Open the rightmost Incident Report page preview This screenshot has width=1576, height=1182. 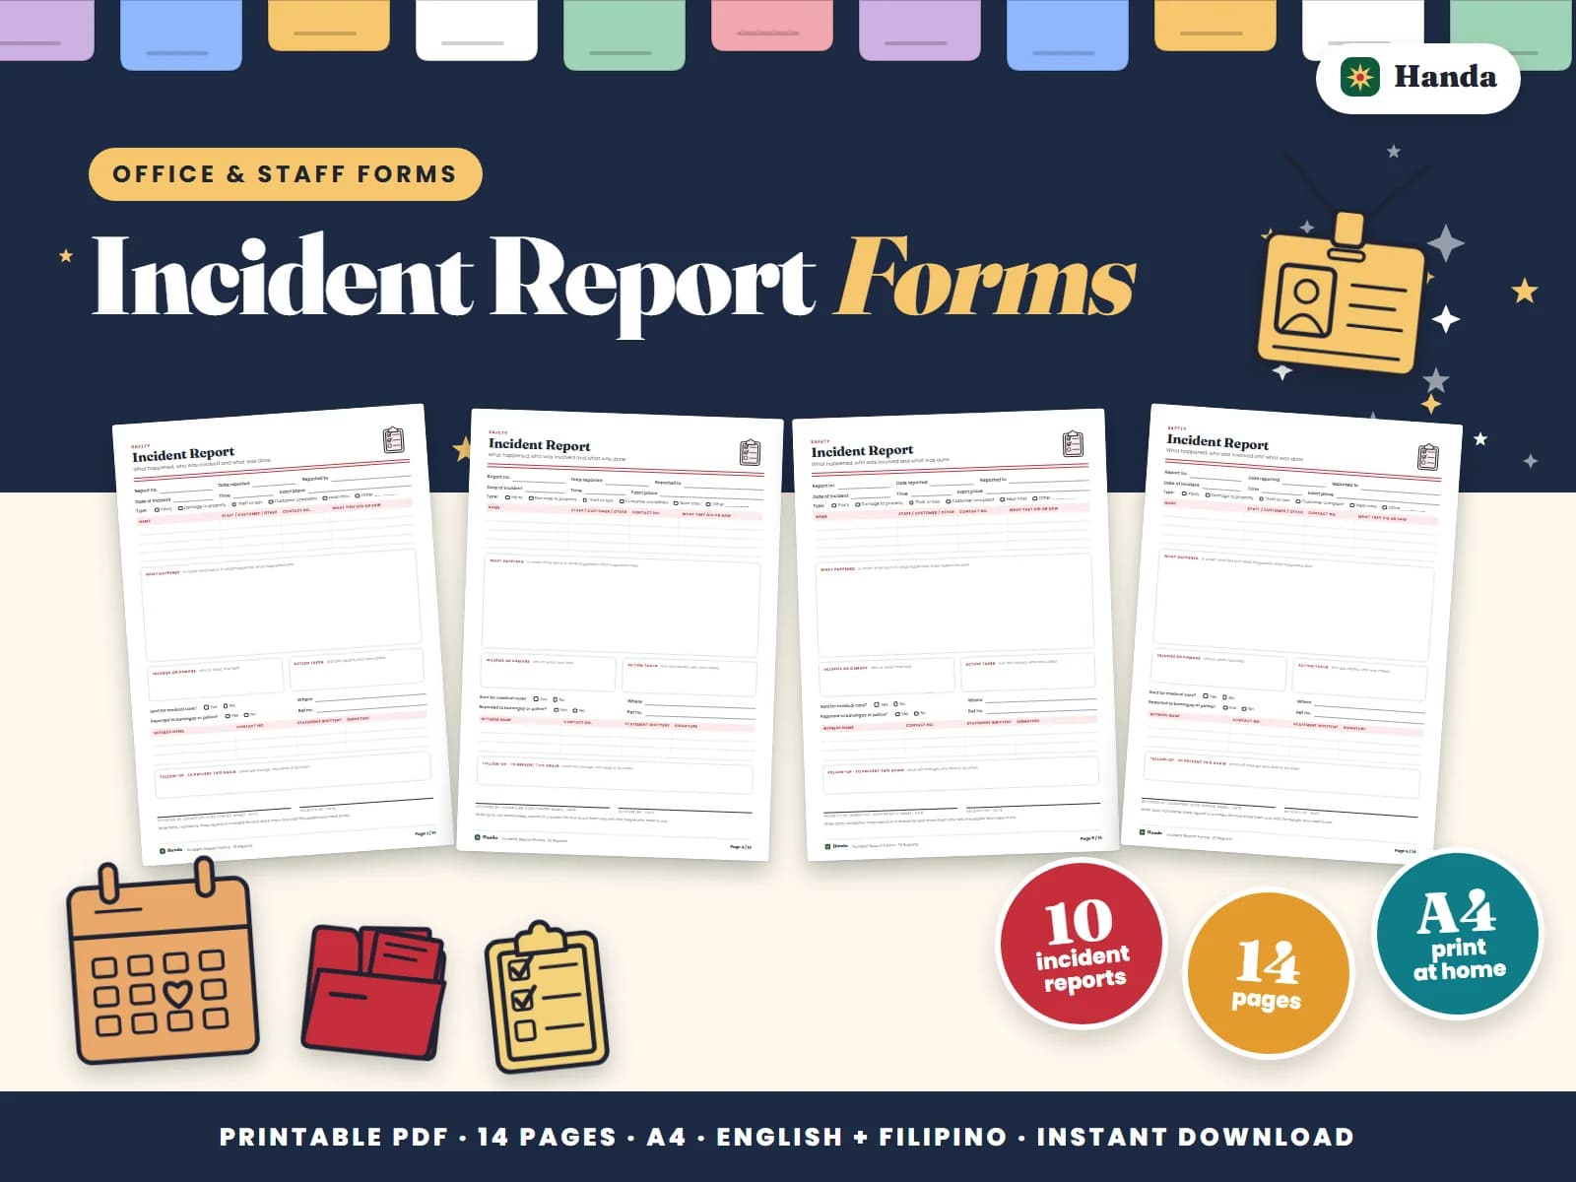click(x=1292, y=634)
